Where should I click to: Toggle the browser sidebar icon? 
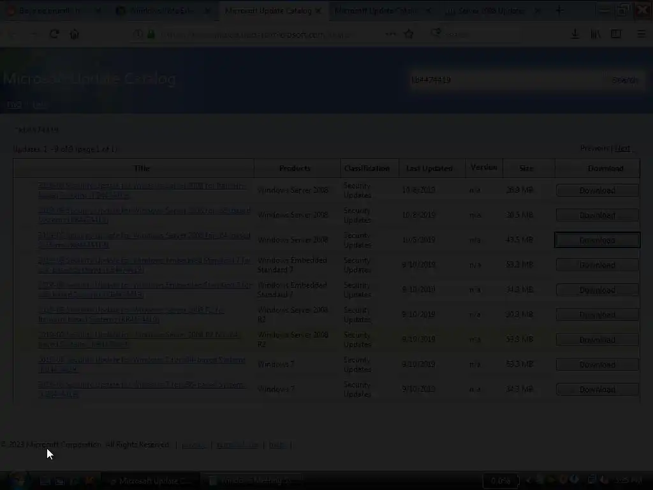click(616, 34)
